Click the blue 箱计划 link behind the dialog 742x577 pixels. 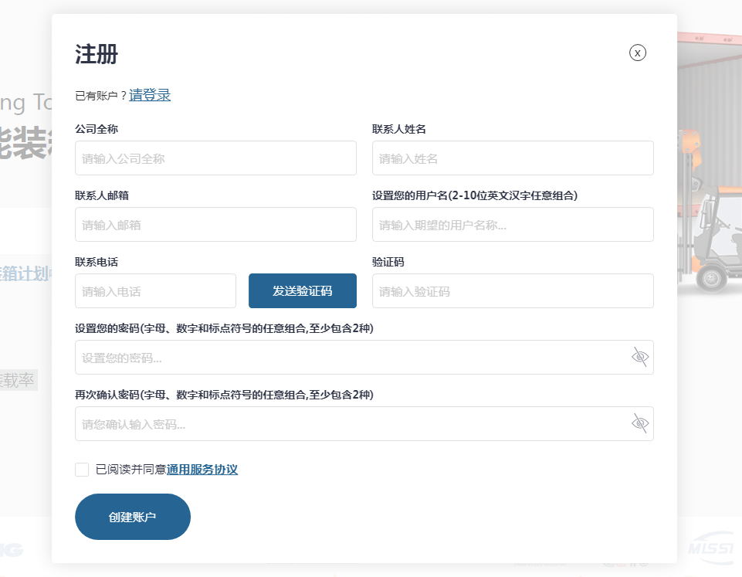pos(25,273)
